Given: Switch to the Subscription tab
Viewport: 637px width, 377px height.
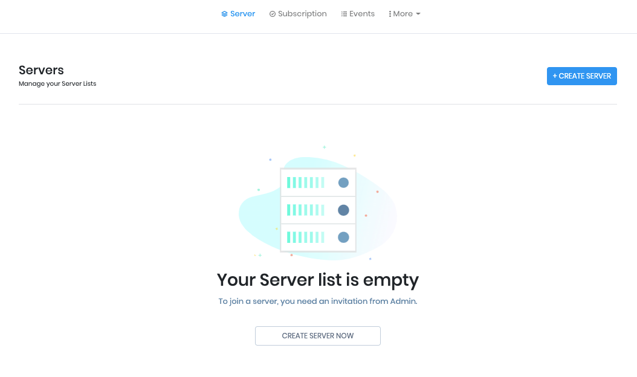Looking at the screenshot, I should (302, 13).
